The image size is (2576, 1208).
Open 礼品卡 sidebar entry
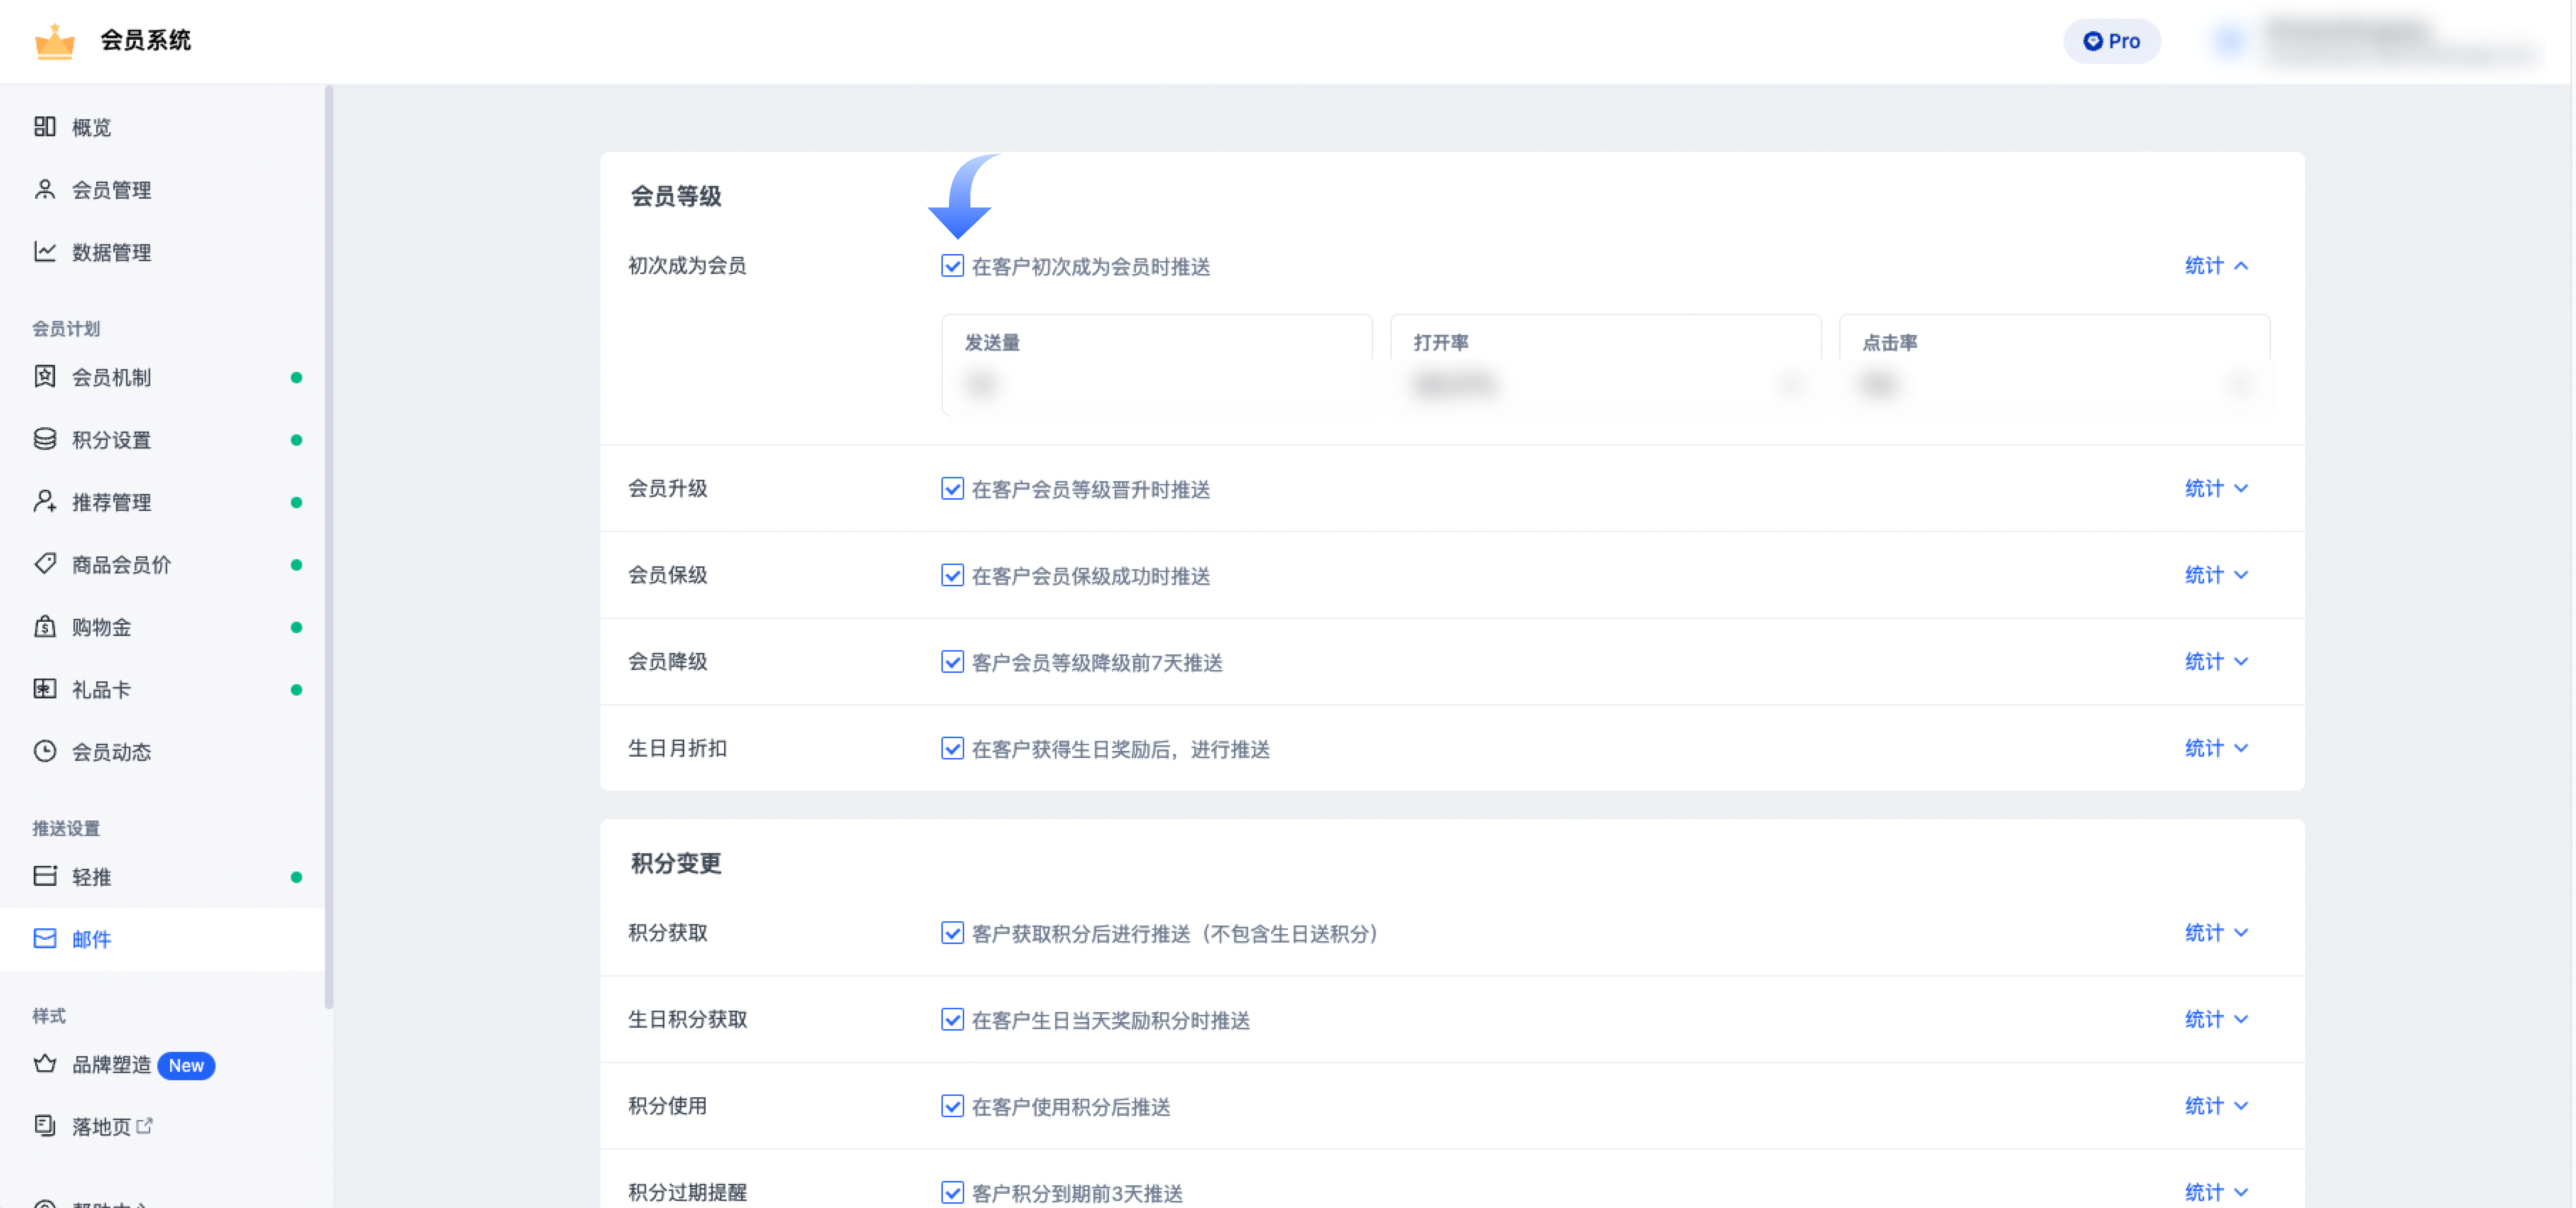pos(162,689)
